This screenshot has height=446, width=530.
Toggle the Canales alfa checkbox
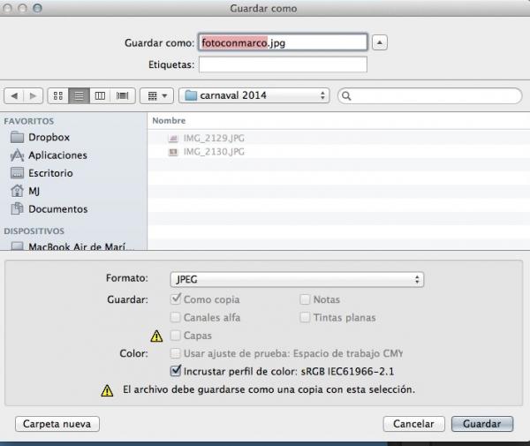175,317
